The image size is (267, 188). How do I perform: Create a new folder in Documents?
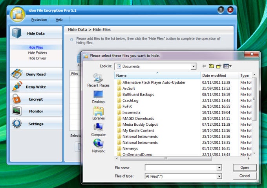pos(219,66)
